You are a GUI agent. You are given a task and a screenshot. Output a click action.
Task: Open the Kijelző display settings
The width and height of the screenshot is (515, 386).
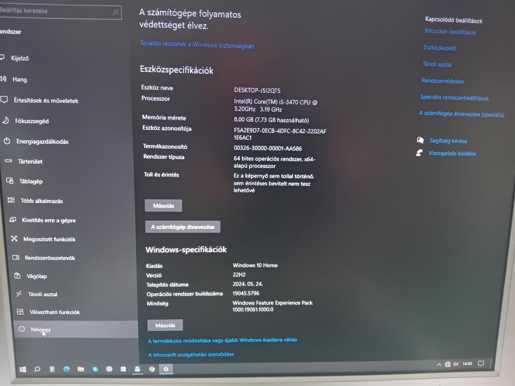pyautogui.click(x=20, y=58)
